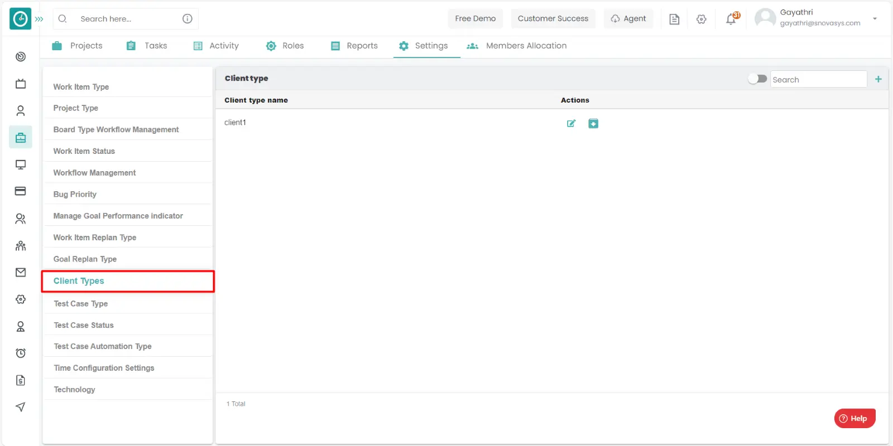
Task: Click the search info icon
Action: point(188,19)
